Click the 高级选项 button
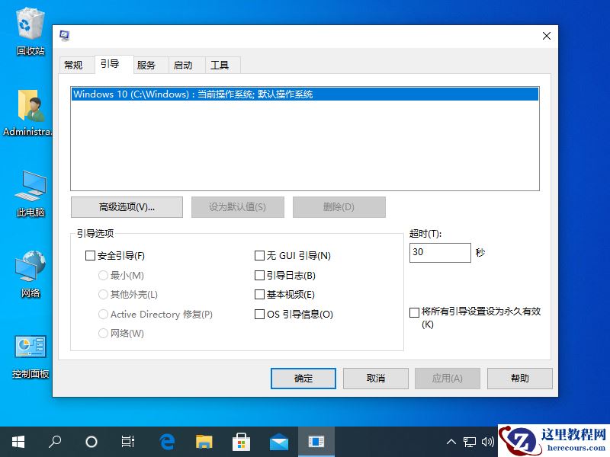610x457 pixels. click(127, 206)
